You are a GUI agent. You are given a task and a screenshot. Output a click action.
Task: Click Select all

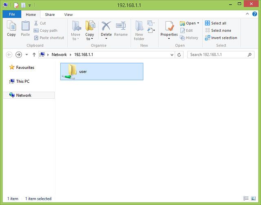coord(216,23)
